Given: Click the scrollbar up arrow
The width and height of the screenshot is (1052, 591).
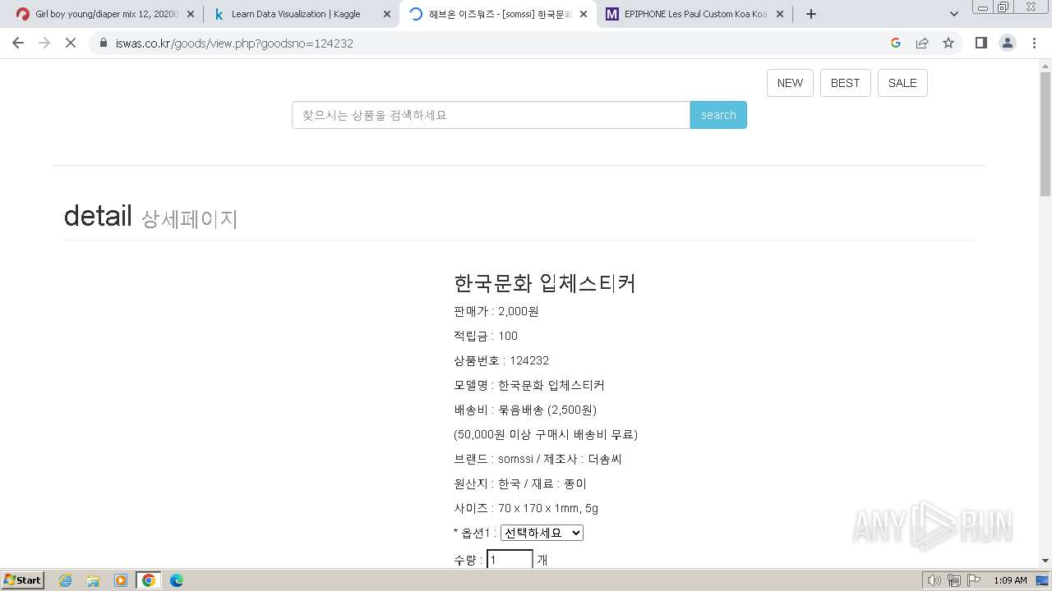Looking at the screenshot, I should pos(1045,65).
